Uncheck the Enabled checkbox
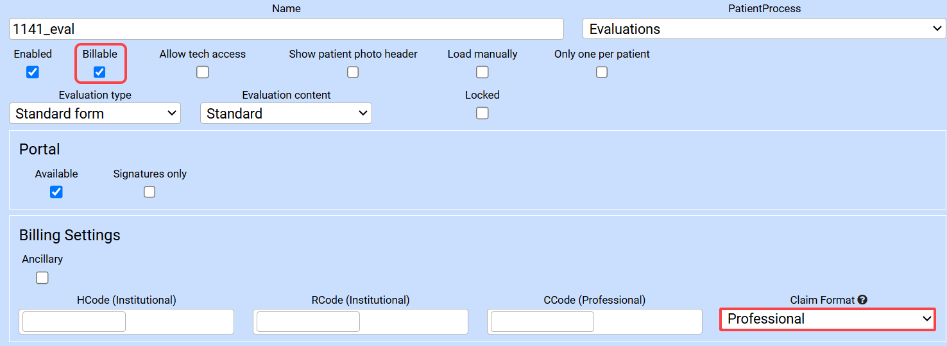The height and width of the screenshot is (346, 947). 33,72
